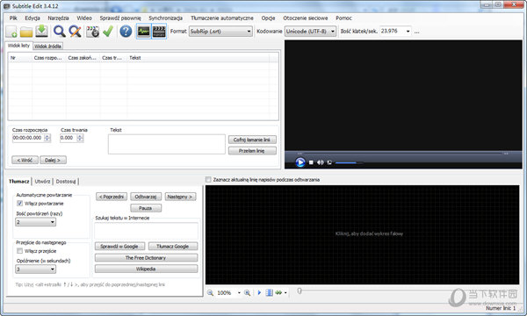Viewport: 527px width, 316px height.
Task: Toggle the waveform display toolbar button
Action: tap(144, 32)
